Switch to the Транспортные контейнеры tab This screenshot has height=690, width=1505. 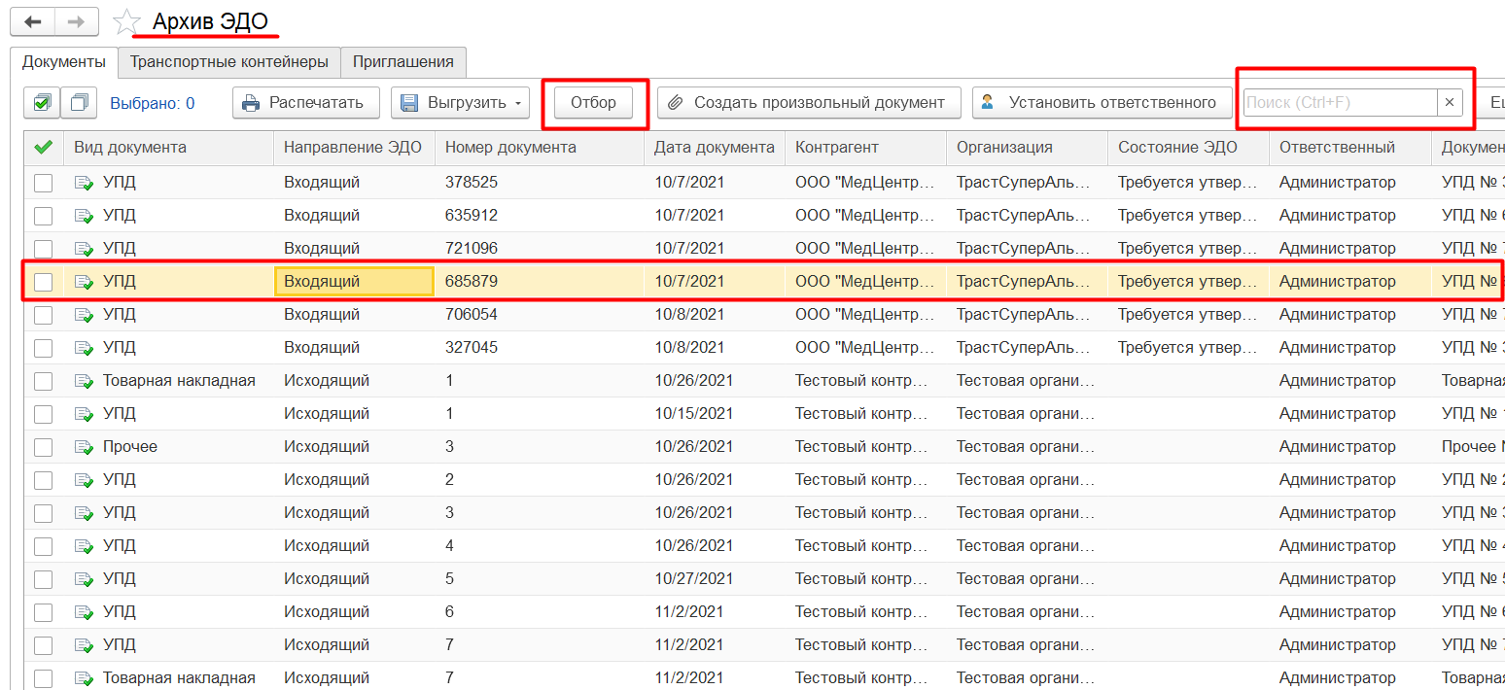pos(229,62)
